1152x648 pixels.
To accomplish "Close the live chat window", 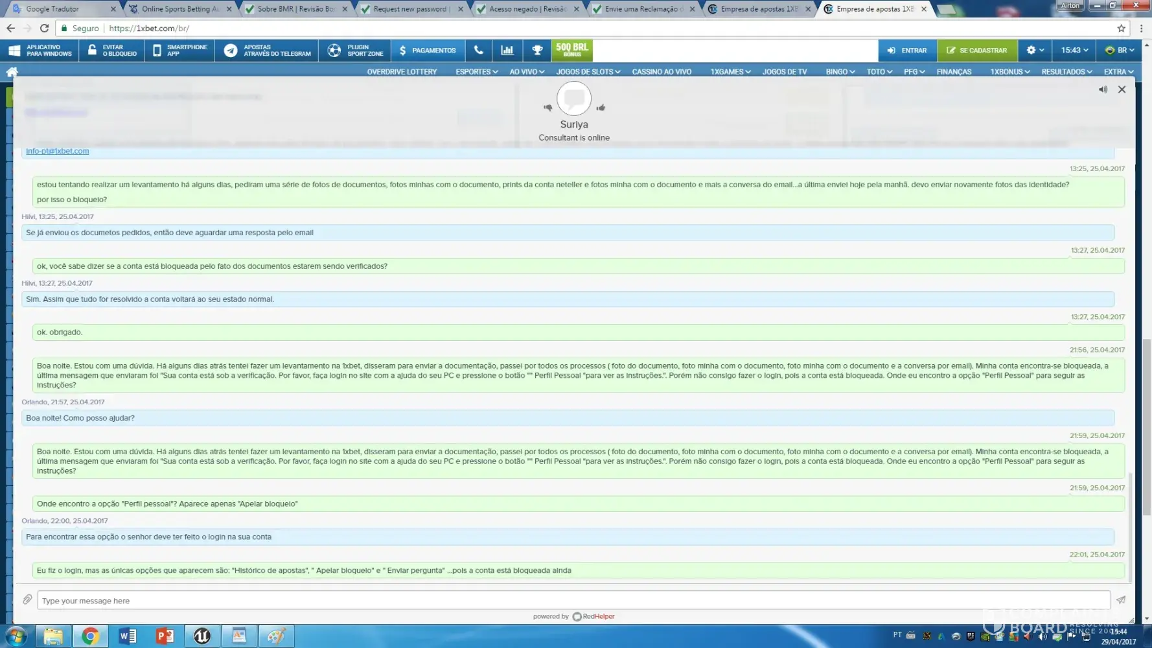I will [1122, 89].
